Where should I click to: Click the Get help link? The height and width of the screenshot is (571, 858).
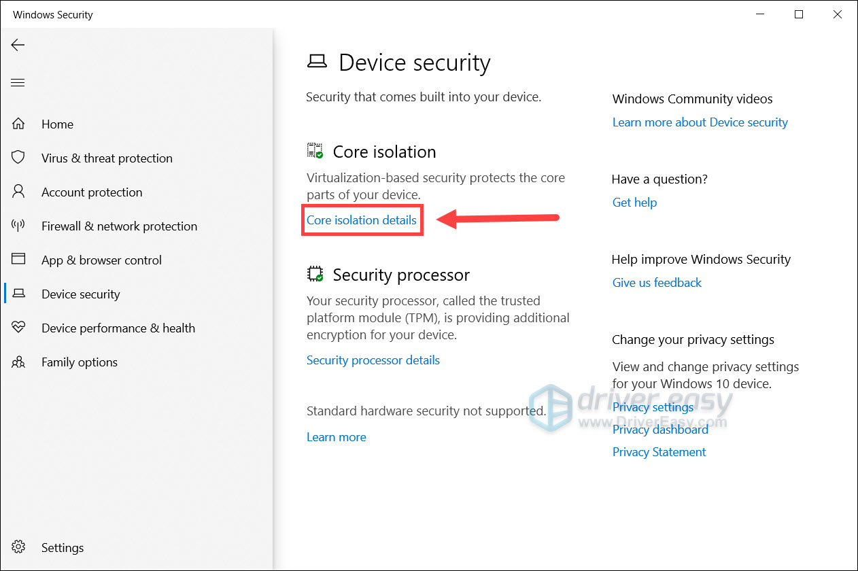click(x=634, y=203)
